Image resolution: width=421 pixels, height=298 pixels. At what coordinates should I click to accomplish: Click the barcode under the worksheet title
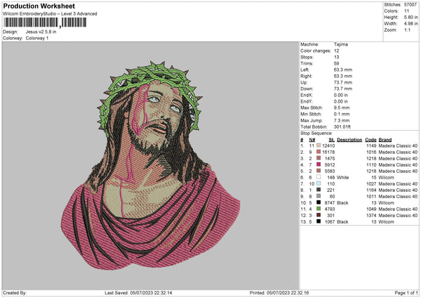45,22
